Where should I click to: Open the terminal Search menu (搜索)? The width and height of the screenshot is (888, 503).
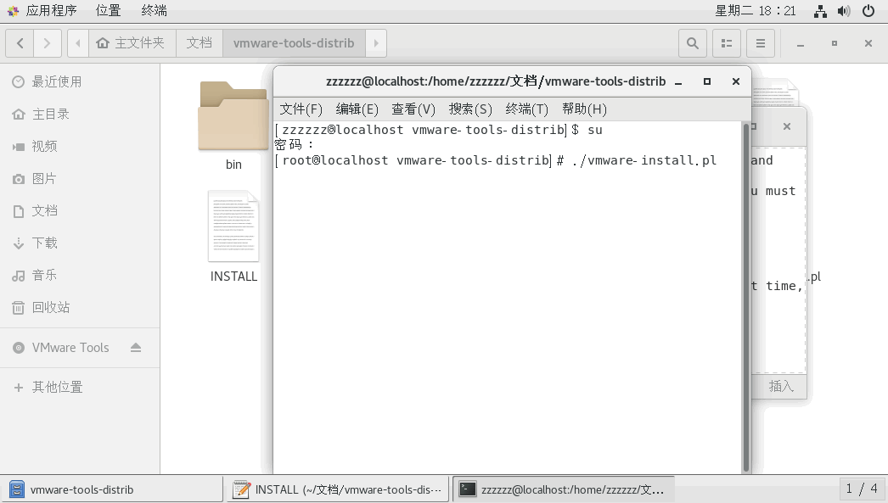point(470,109)
